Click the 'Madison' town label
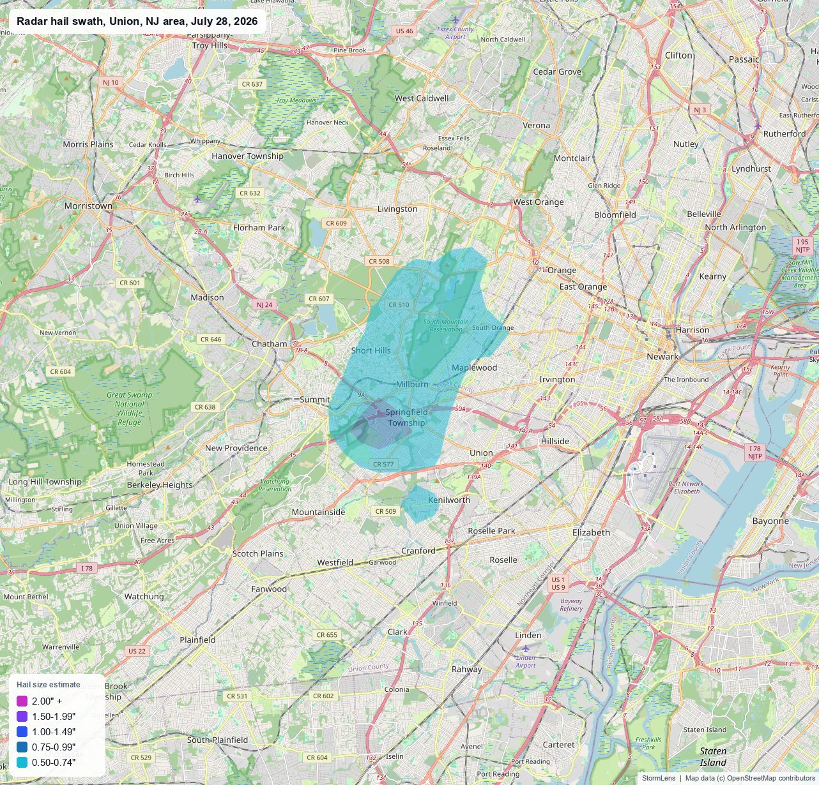The image size is (819, 785). [x=208, y=297]
